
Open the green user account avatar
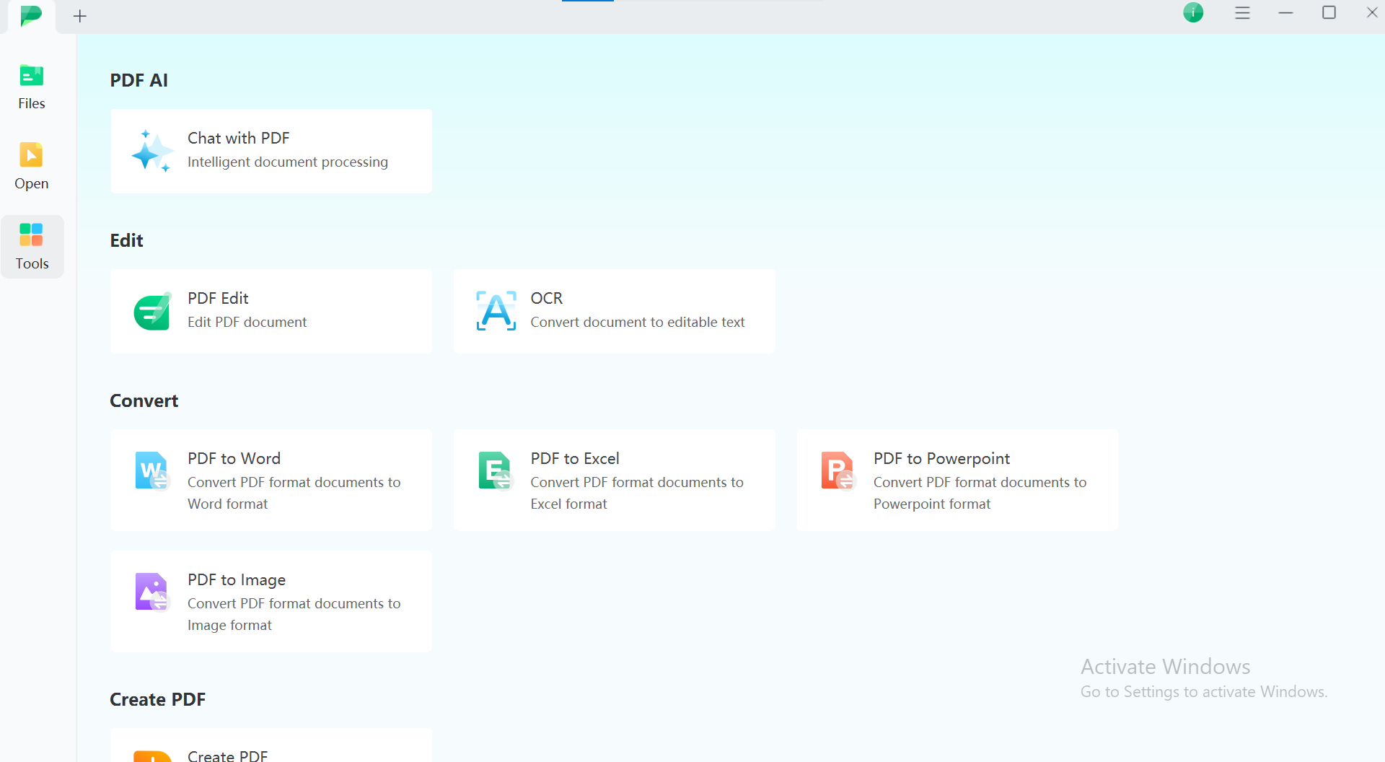1193,13
